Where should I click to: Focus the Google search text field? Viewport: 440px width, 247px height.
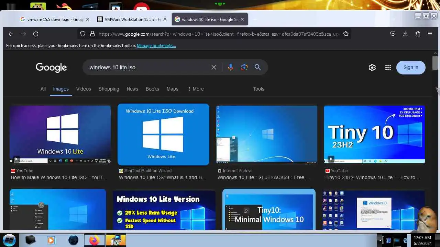click(148, 67)
